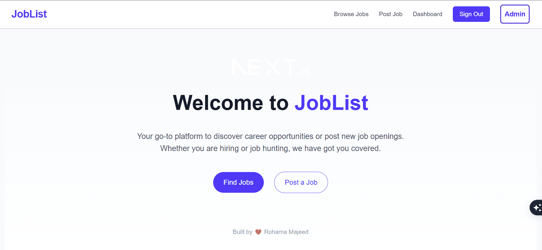
Task: Go to Post Job in navigation
Action: (x=390, y=14)
